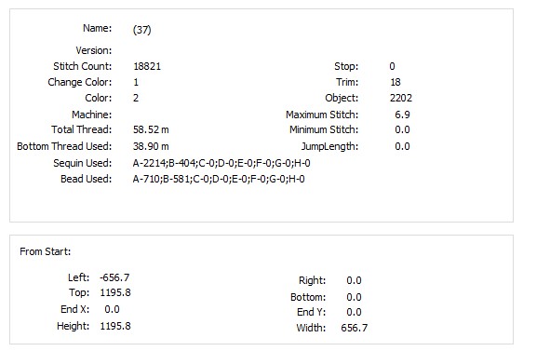Click the Name value (37)
Screen dimensions: 550x351
(142, 30)
